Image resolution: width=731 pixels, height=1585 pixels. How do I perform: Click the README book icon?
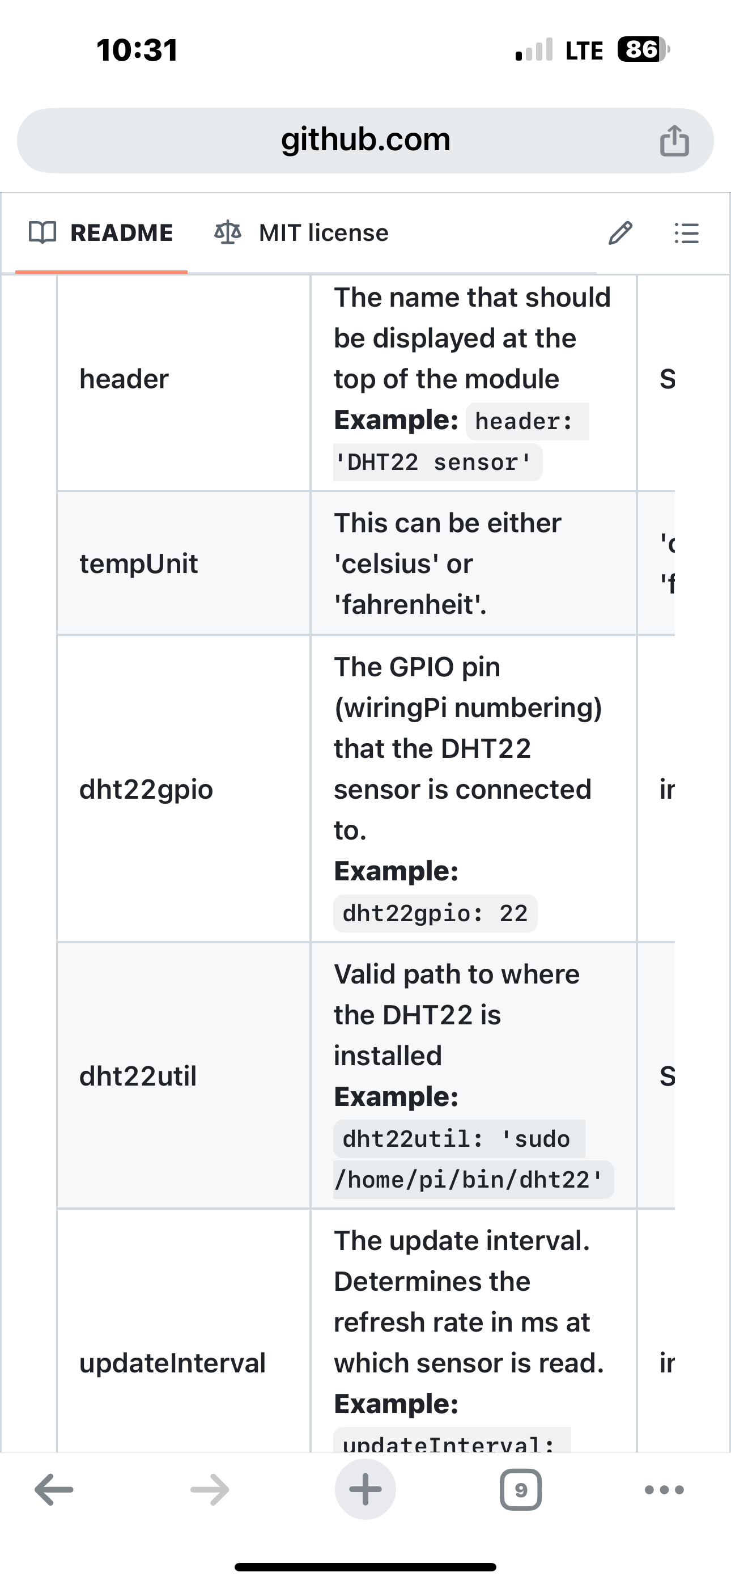[x=42, y=232]
